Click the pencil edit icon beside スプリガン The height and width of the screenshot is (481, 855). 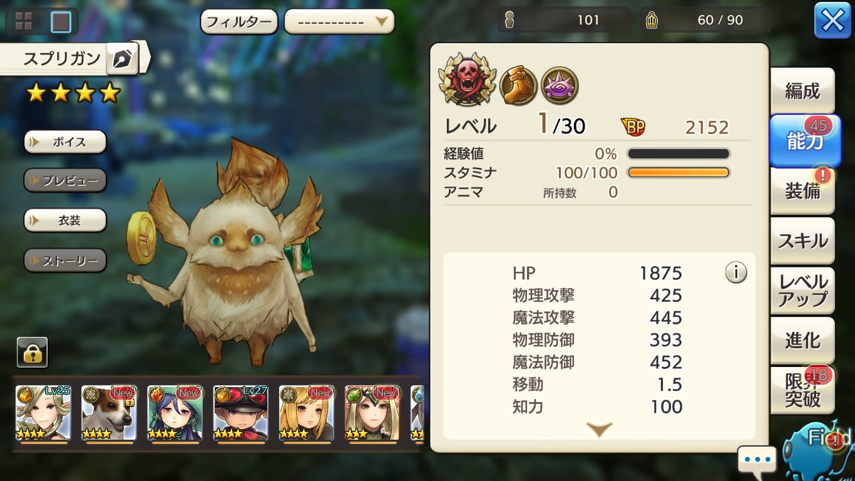point(123,59)
